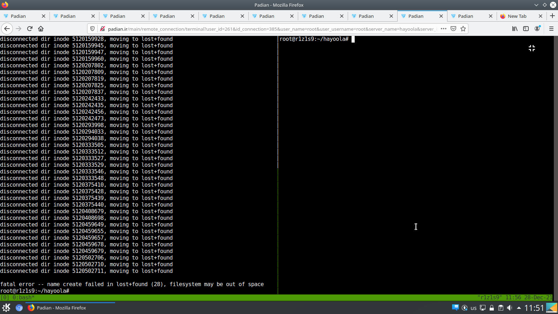The height and width of the screenshot is (314, 558).
Task: Show site info via the crossed padlock icon
Action: (103, 29)
